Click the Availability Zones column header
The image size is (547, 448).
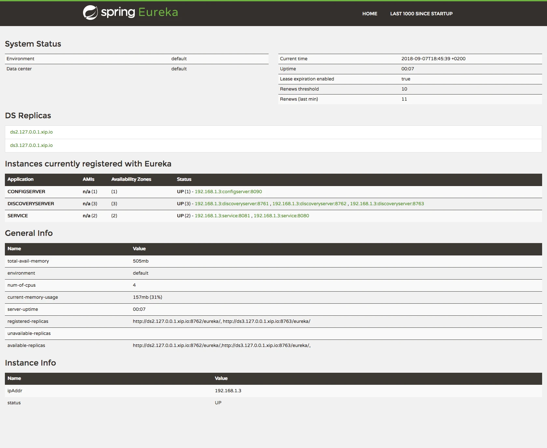pyautogui.click(x=131, y=179)
